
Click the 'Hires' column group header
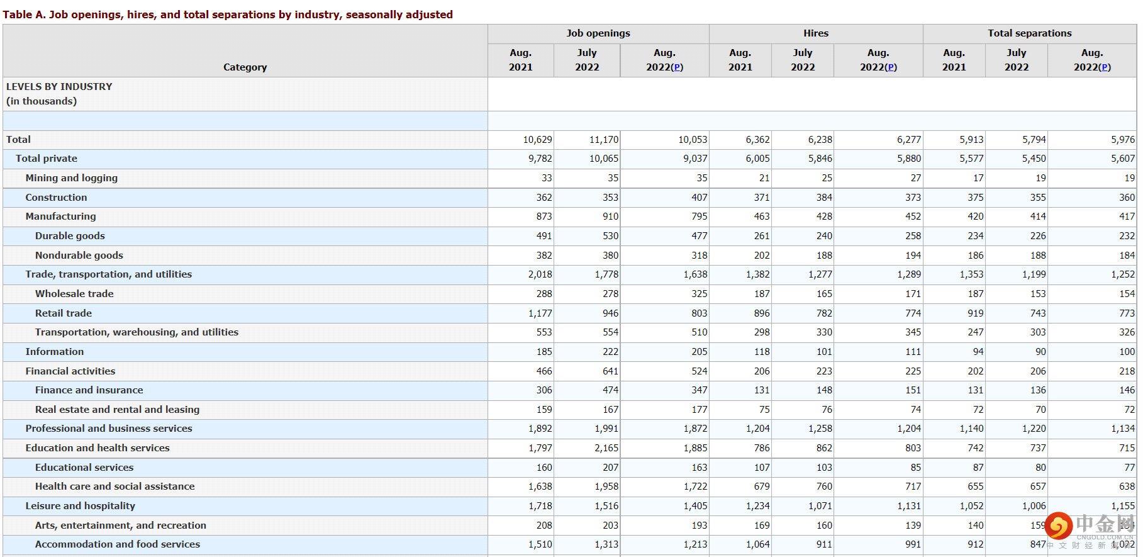(816, 33)
